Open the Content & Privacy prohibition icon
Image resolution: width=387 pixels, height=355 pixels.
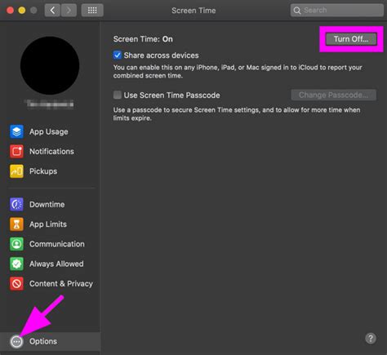click(16, 284)
